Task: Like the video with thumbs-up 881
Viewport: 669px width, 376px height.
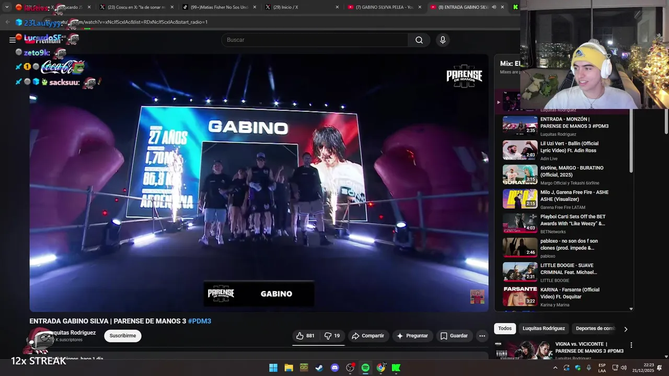Action: (305, 336)
